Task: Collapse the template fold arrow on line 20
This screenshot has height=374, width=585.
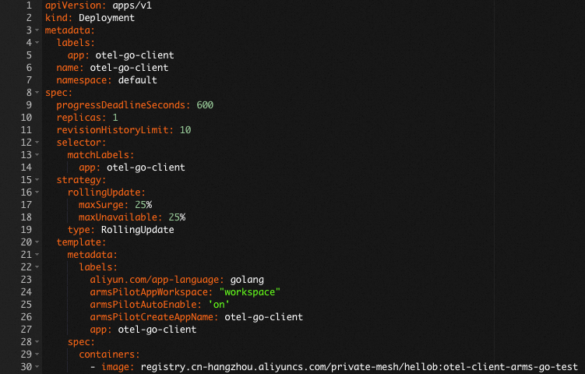Action: click(x=37, y=242)
